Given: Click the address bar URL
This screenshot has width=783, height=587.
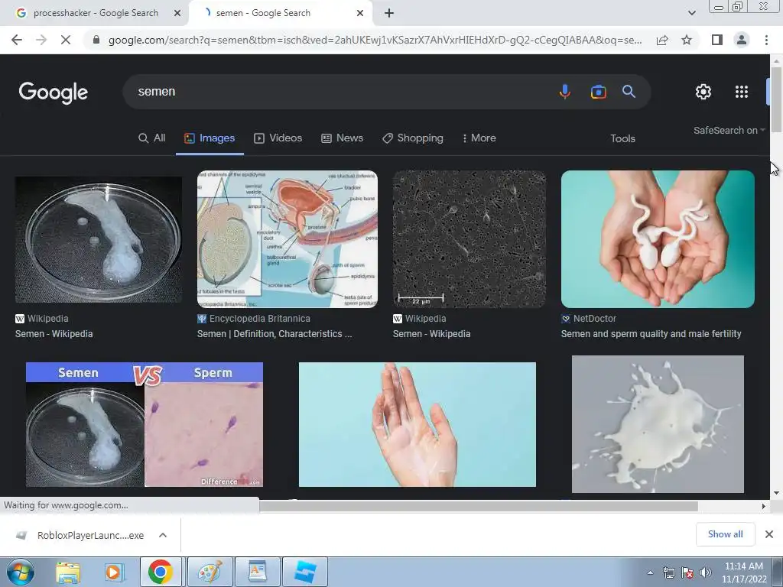Looking at the screenshot, I should [375, 40].
